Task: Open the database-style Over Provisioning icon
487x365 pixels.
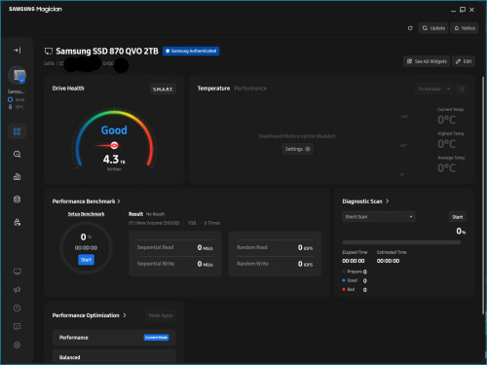Action: pyautogui.click(x=17, y=200)
